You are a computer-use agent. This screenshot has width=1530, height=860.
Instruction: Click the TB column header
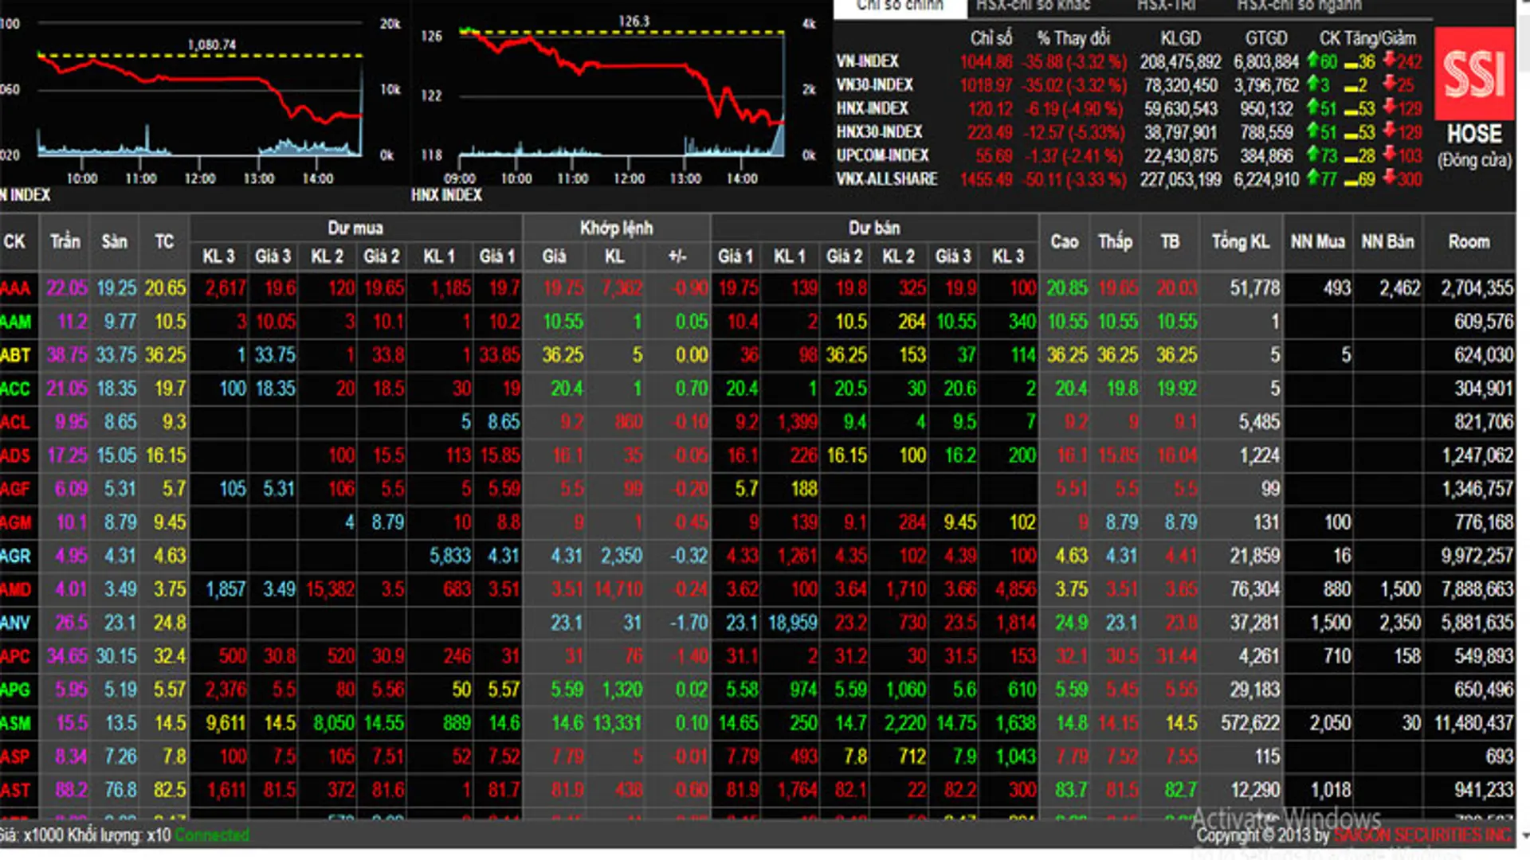1170,242
